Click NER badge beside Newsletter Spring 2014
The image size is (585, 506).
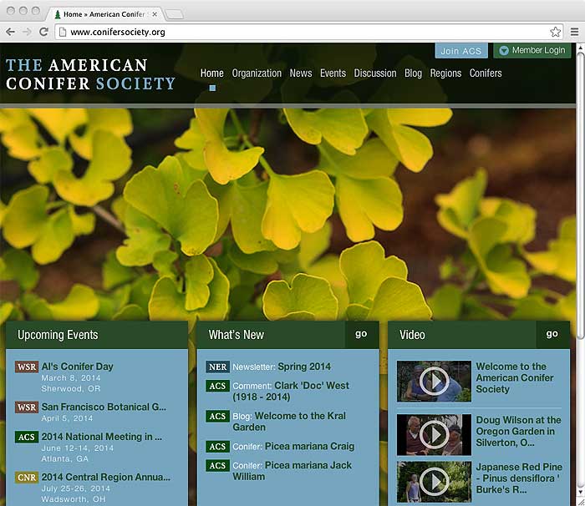[x=217, y=367]
